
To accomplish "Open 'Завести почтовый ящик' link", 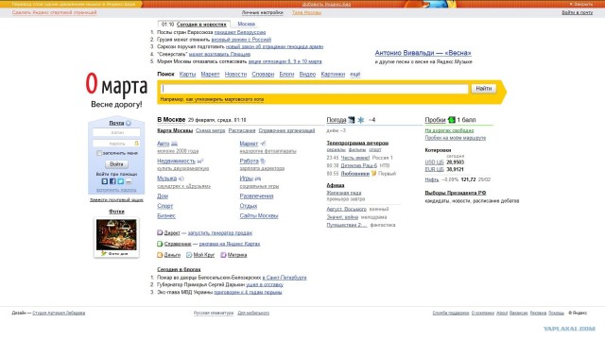I will tap(116, 199).
